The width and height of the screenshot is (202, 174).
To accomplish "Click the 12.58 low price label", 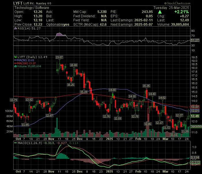I will click(118, 118).
